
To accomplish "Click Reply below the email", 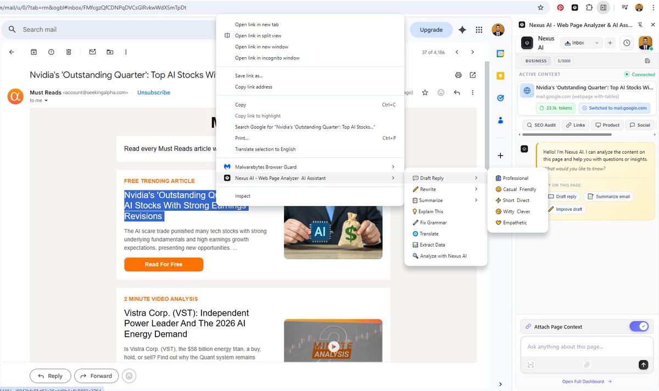I will coord(50,376).
